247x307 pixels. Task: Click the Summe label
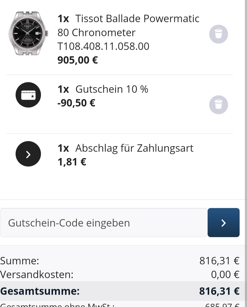pyautogui.click(x=20, y=261)
